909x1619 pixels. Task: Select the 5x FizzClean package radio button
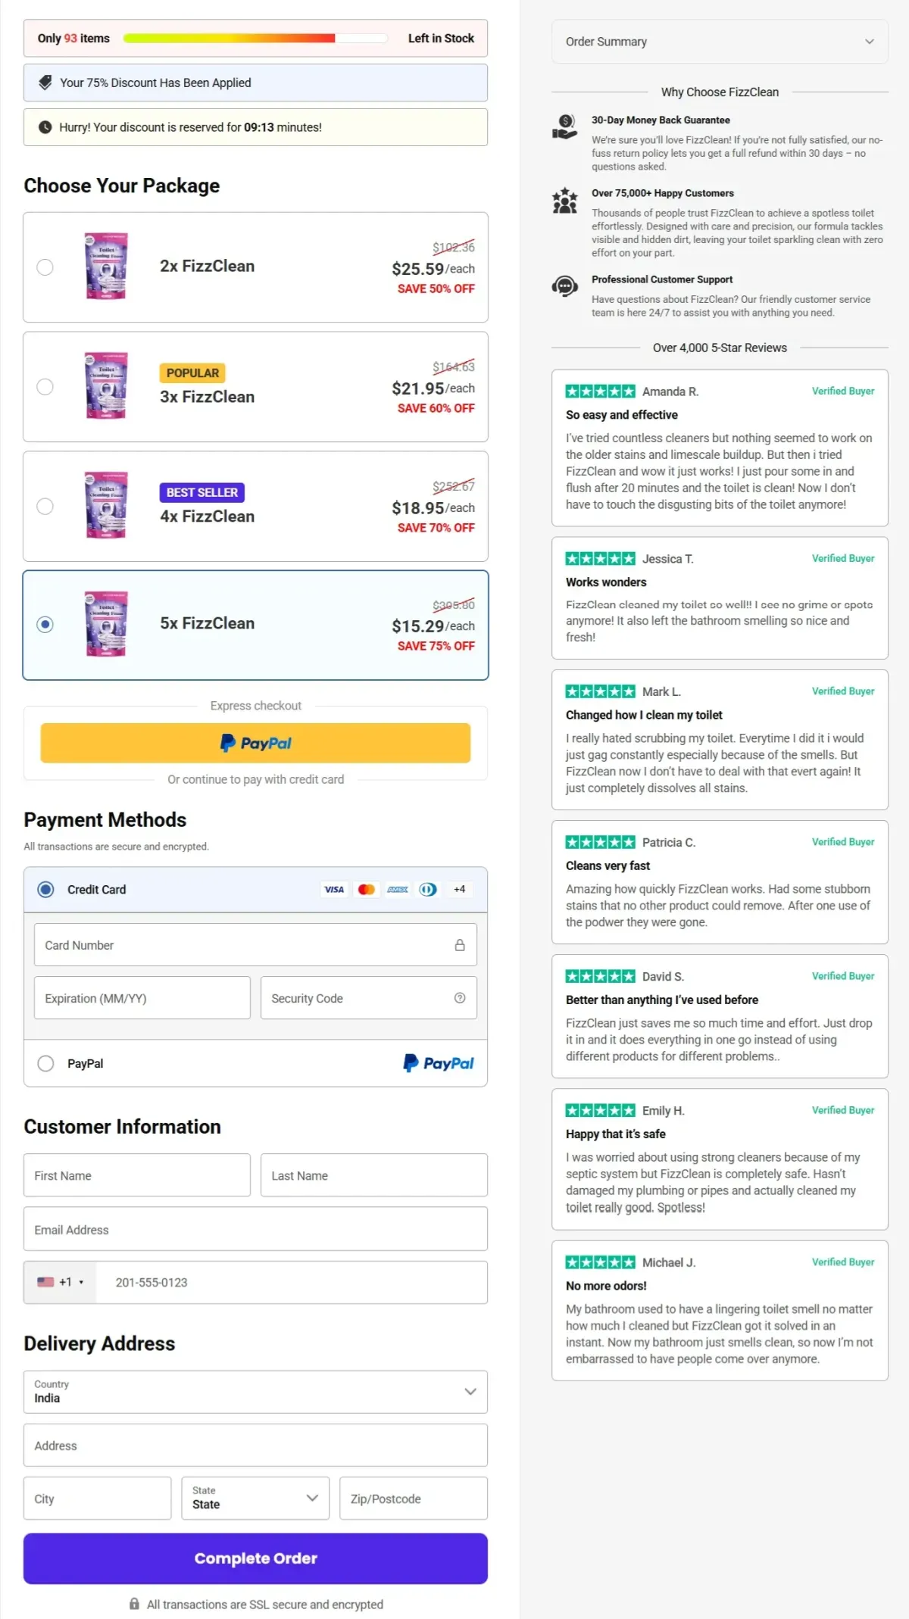45,624
